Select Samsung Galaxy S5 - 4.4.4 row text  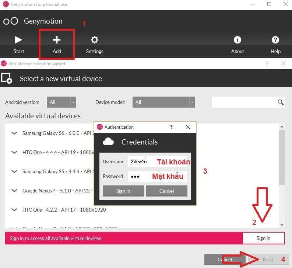[x=58, y=171]
